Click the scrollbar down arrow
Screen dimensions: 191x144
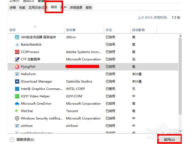180,131
